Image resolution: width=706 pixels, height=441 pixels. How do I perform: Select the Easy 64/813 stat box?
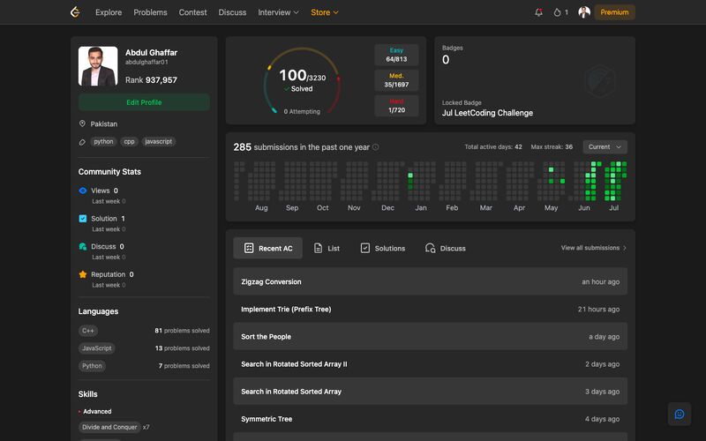point(396,55)
